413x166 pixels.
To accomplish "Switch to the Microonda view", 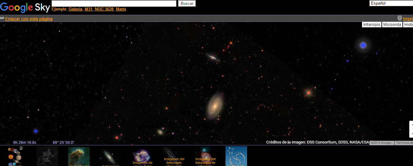I will [x=392, y=25].
